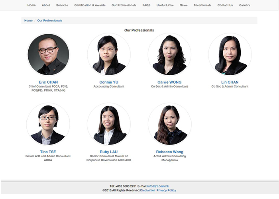
Task: Click the News menu item
Action: click(x=183, y=5)
